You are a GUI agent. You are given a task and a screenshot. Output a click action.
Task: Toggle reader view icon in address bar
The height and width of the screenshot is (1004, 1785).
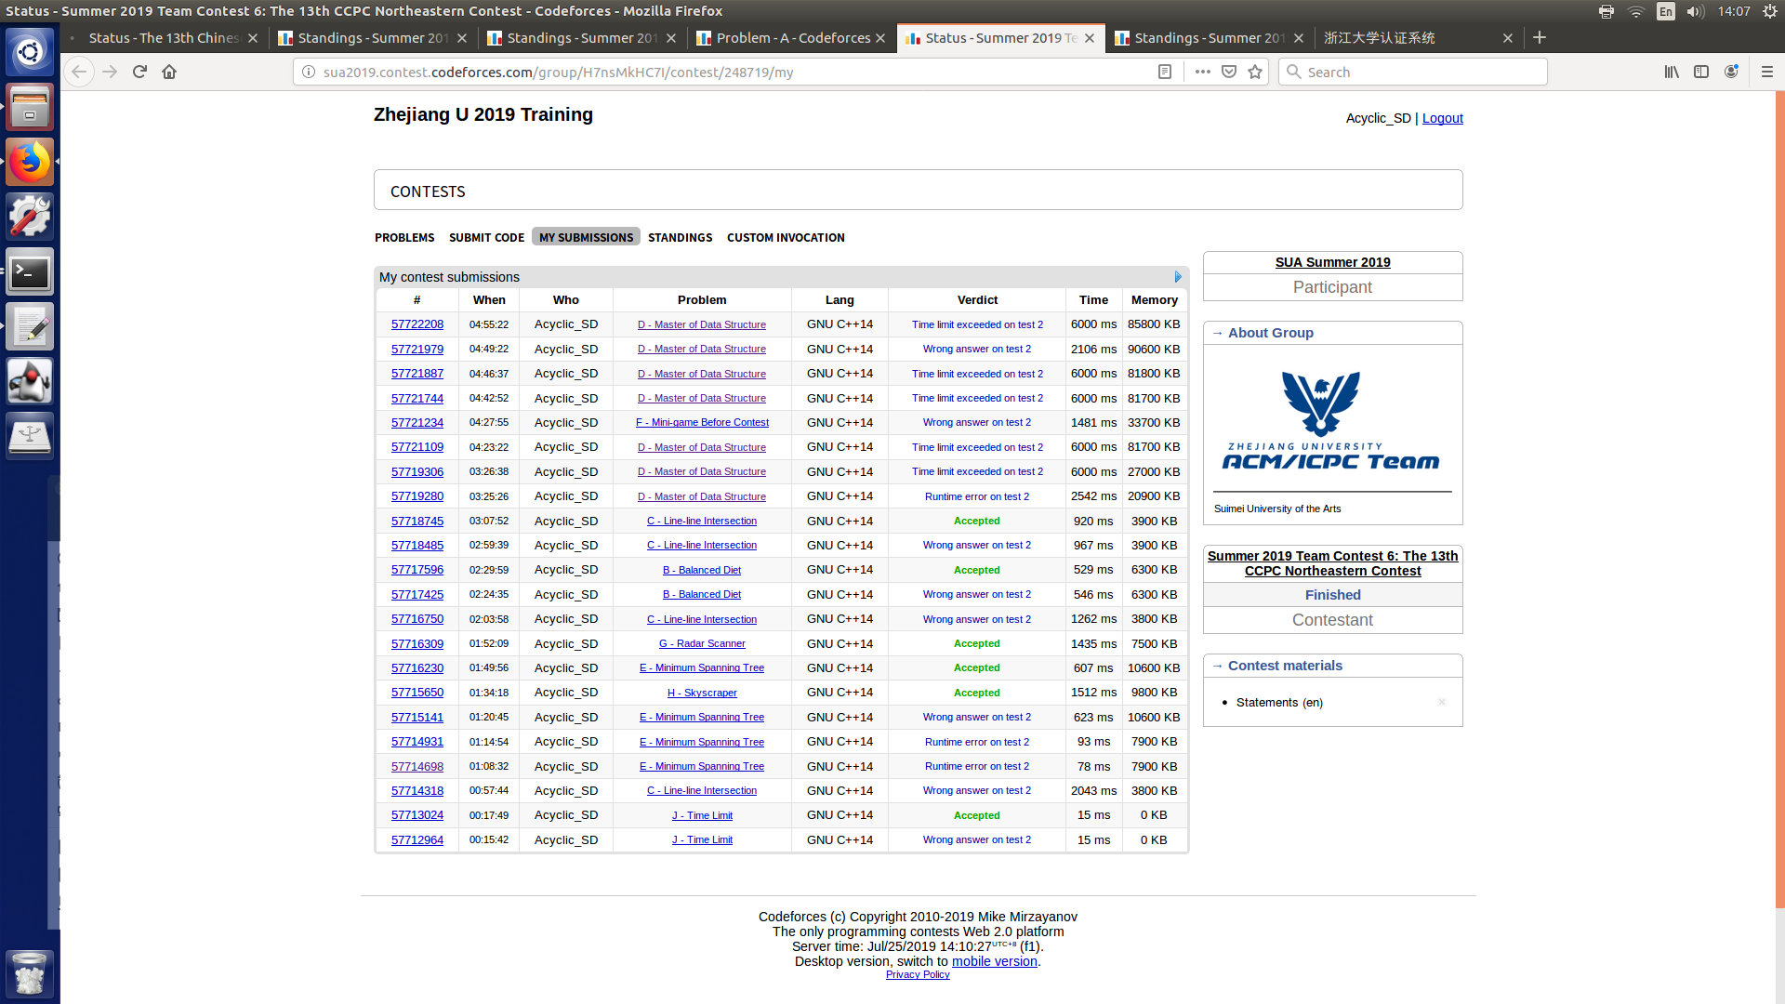[1165, 72]
